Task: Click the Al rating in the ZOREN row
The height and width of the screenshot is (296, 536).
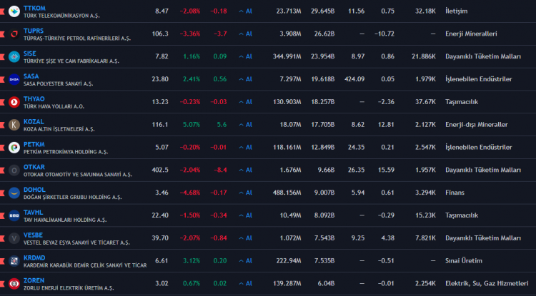Action: coord(245,283)
